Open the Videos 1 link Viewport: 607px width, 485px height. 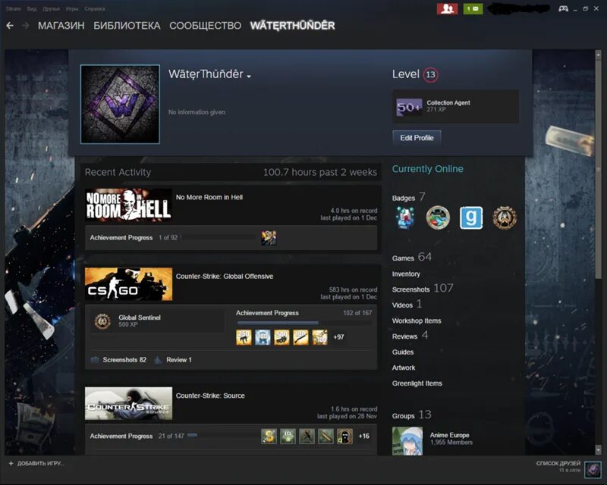[x=407, y=305]
